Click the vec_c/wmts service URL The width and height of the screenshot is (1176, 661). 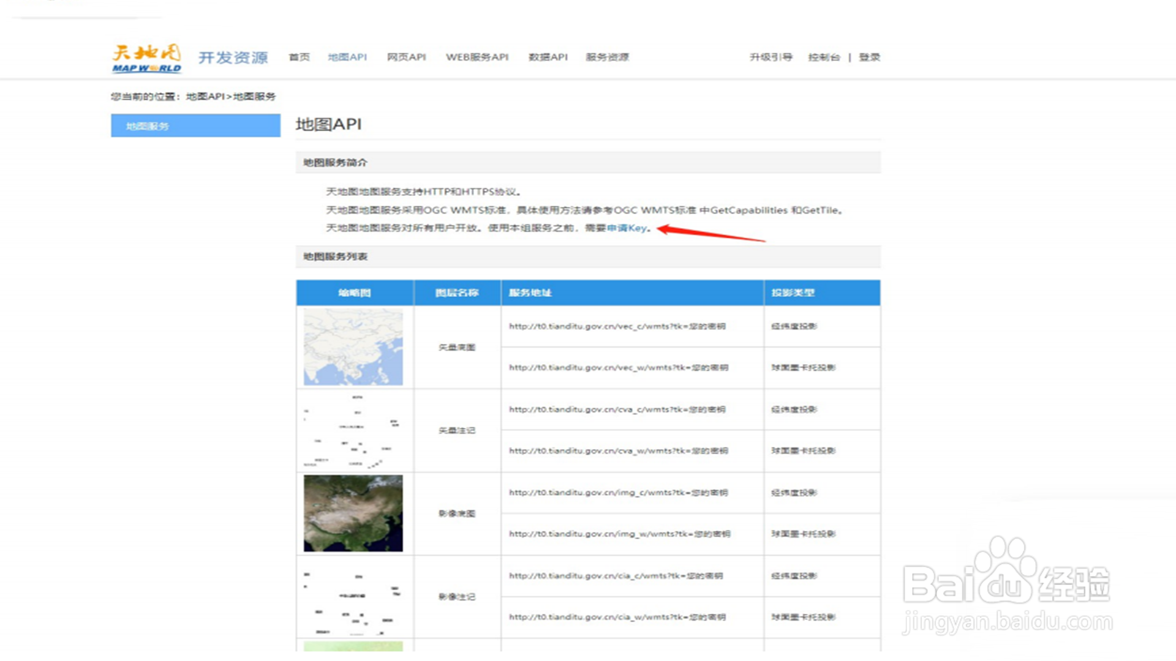(617, 326)
